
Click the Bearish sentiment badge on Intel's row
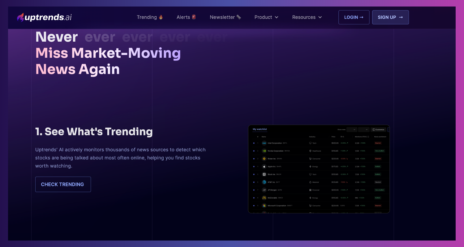click(x=378, y=143)
